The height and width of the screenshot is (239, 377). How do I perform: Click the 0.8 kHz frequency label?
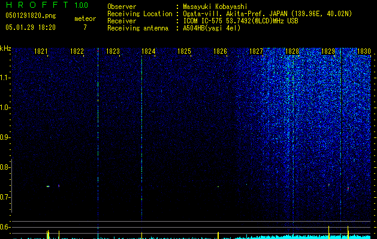[5, 167]
